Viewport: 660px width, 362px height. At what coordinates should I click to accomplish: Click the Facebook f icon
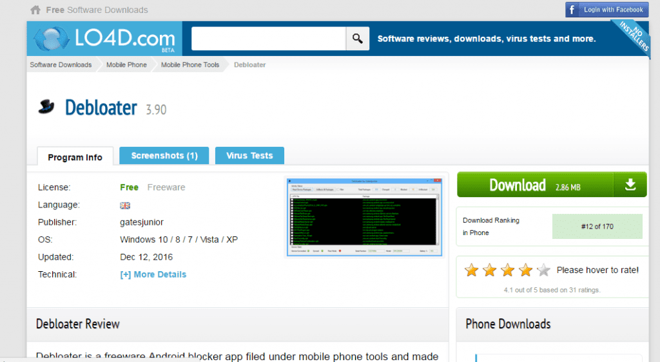point(572,10)
